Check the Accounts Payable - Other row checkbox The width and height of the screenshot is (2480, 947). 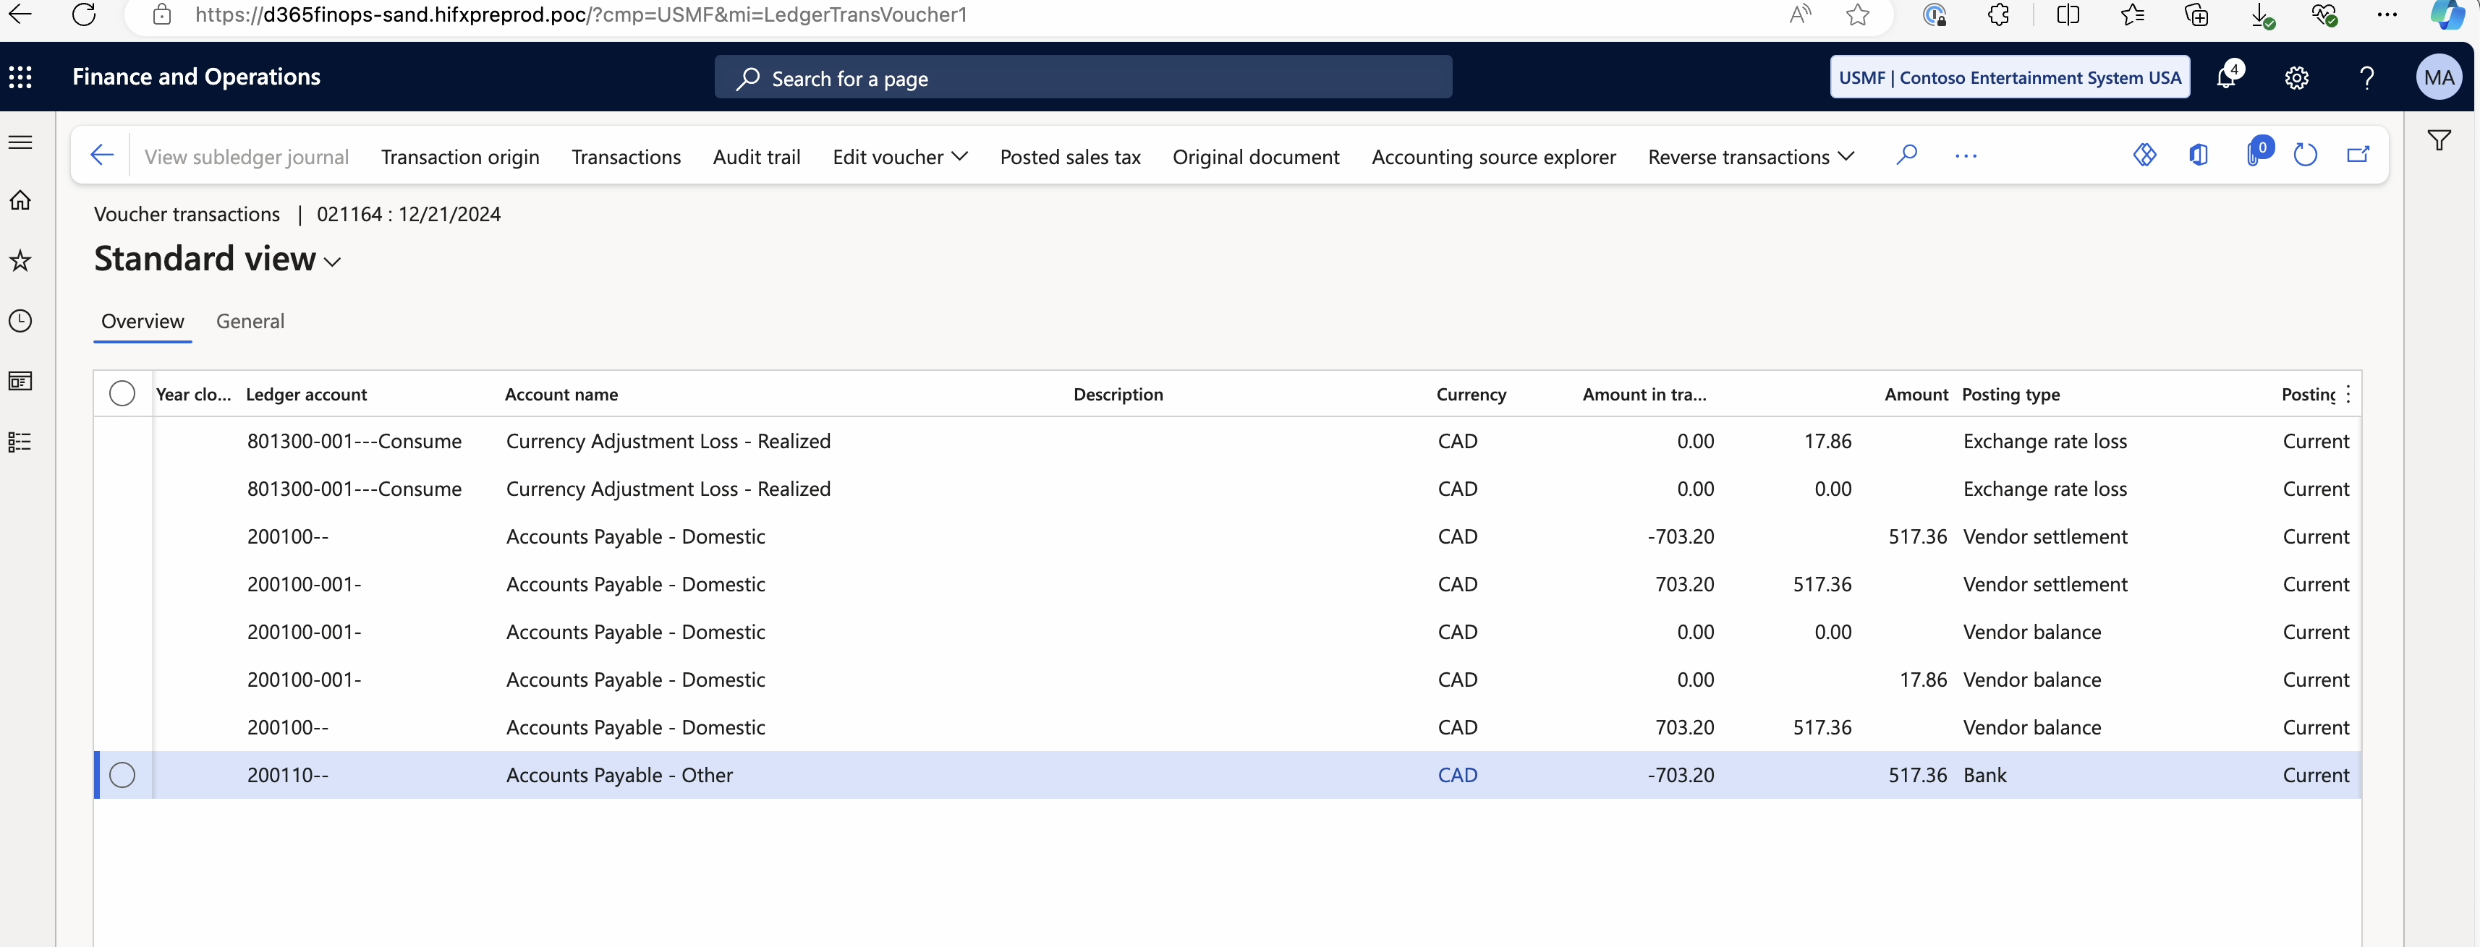tap(122, 775)
